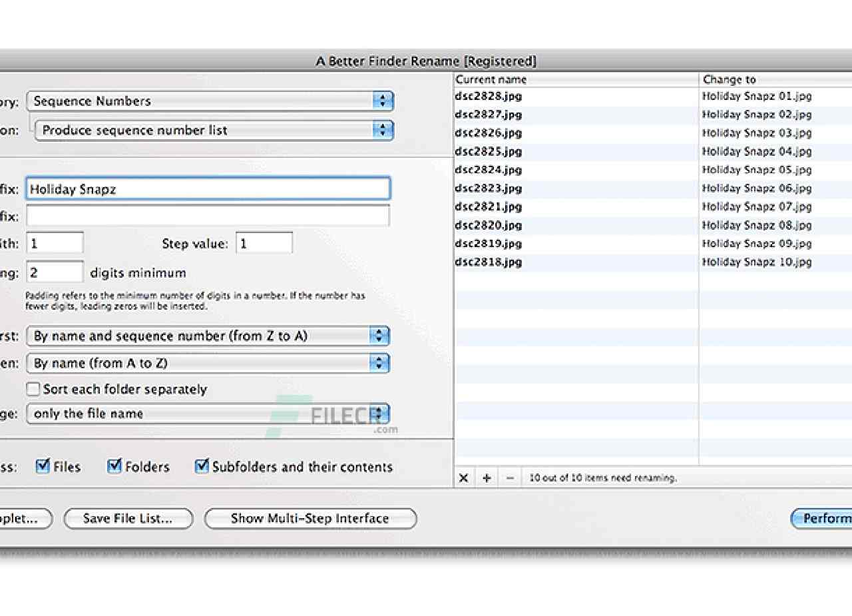852x616 pixels.
Task: Open the By name (from A to Z) dropdown
Action: tap(208, 363)
